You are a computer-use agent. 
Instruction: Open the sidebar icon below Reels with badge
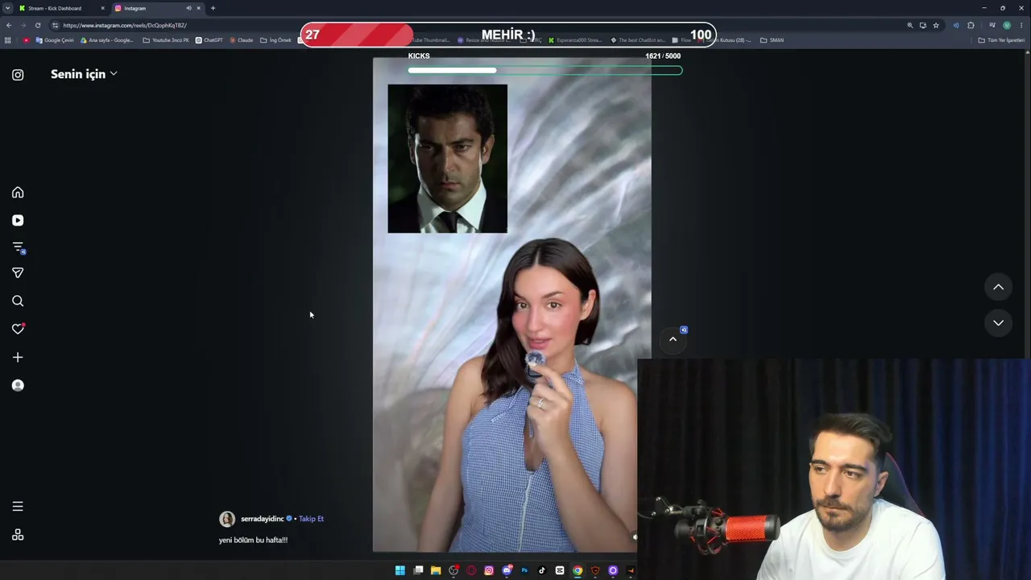[18, 247]
